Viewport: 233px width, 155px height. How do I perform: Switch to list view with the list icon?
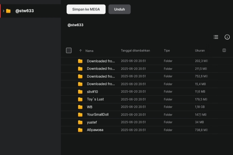tap(216, 37)
